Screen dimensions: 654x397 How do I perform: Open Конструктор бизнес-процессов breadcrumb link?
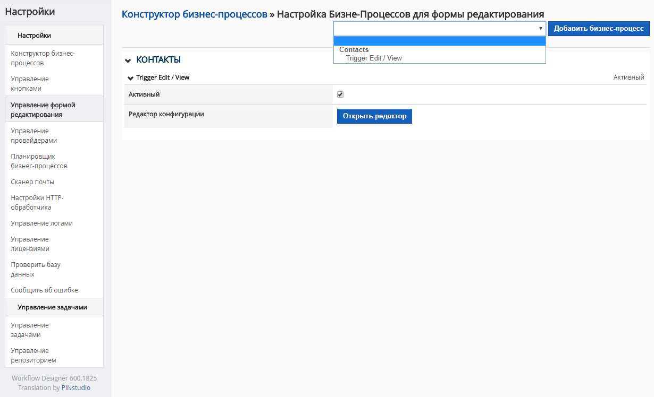(194, 14)
